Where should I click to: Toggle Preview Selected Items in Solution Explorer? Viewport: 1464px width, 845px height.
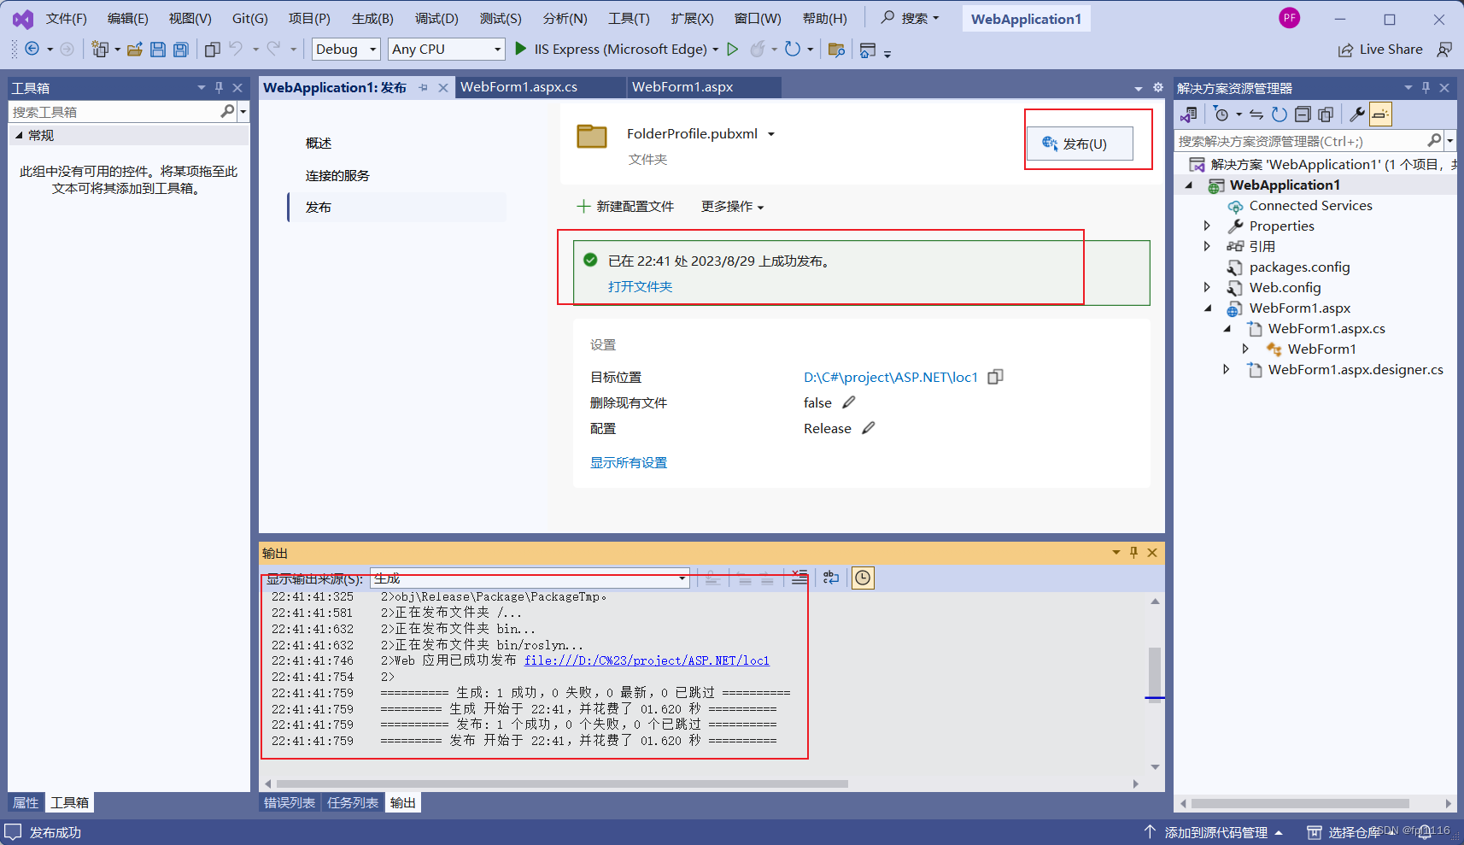point(1381,114)
